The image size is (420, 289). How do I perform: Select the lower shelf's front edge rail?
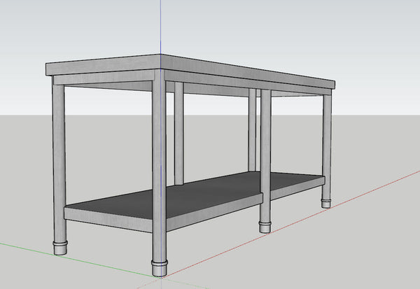coord(108,220)
